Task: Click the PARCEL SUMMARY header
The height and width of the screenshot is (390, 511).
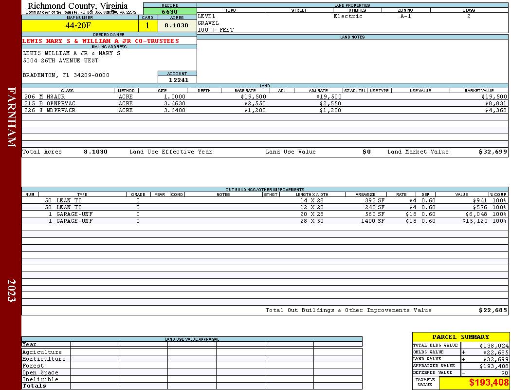Action: point(460,337)
